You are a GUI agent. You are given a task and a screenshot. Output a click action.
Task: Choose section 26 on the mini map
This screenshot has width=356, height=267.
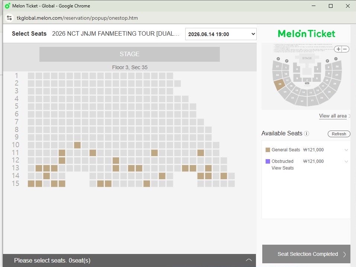point(337,66)
